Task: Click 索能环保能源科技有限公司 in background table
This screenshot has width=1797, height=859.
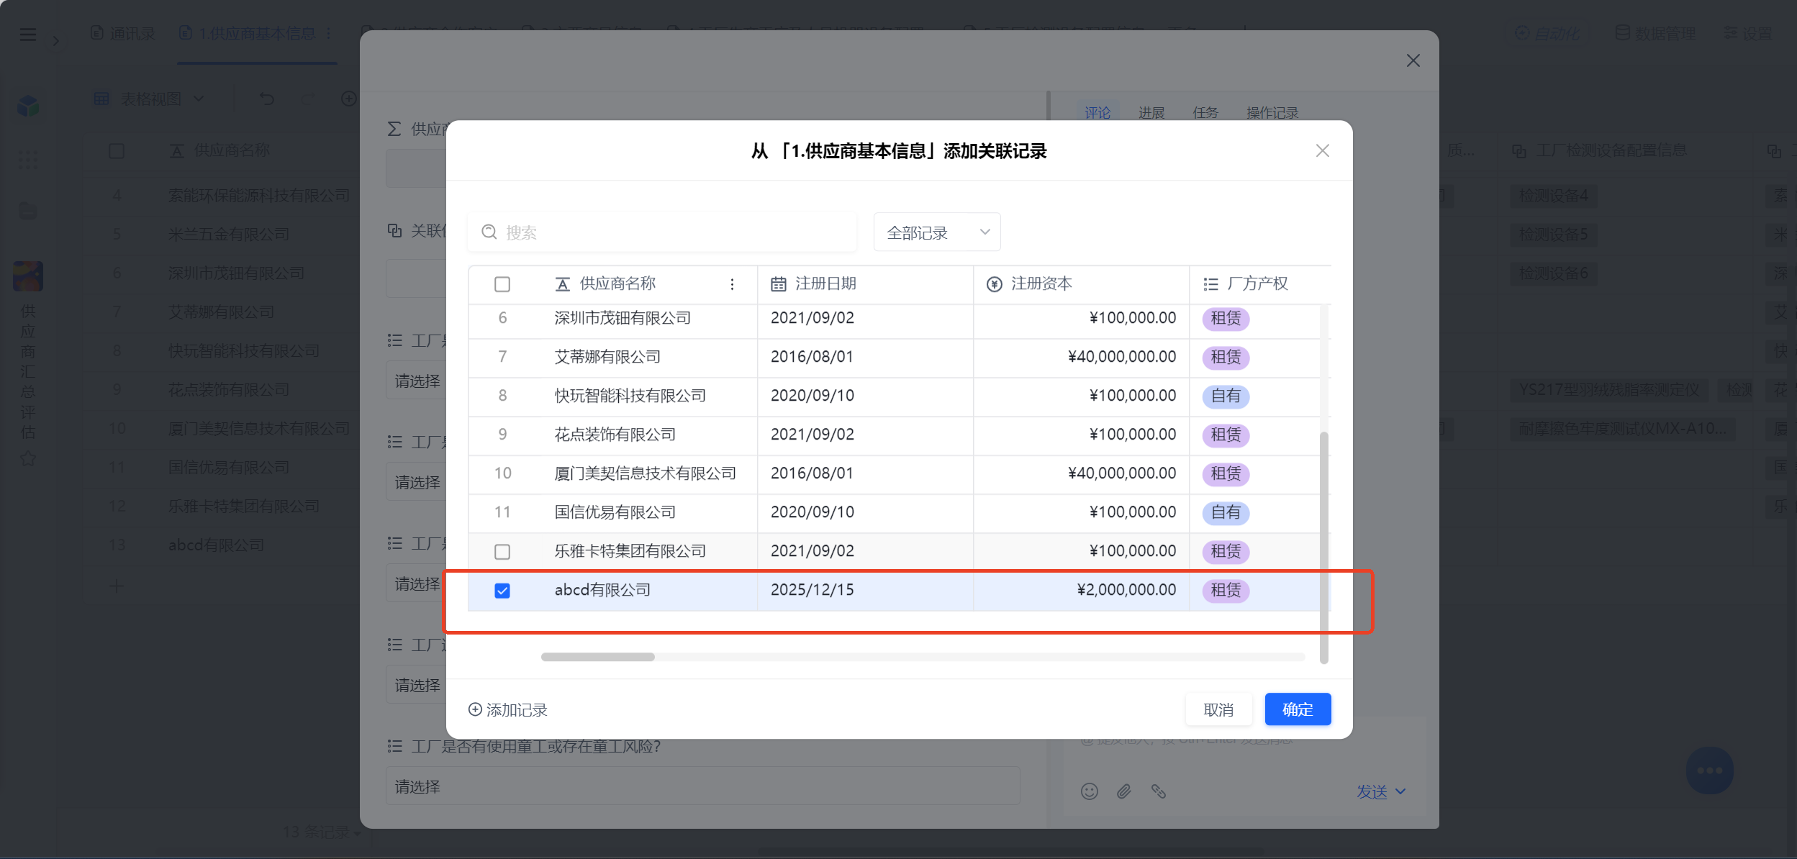Action: 259,196
